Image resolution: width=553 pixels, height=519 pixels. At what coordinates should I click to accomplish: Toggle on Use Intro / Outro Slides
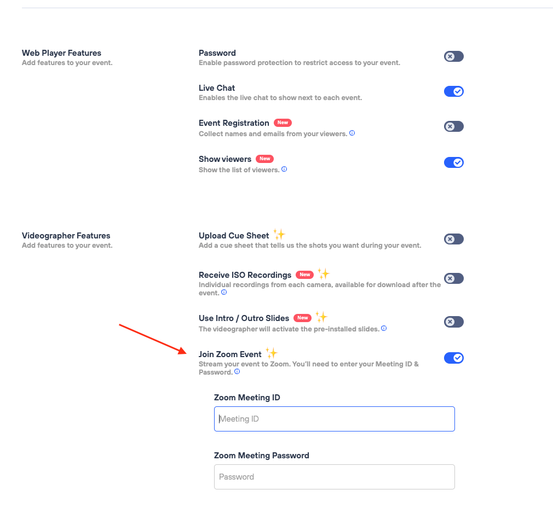453,322
